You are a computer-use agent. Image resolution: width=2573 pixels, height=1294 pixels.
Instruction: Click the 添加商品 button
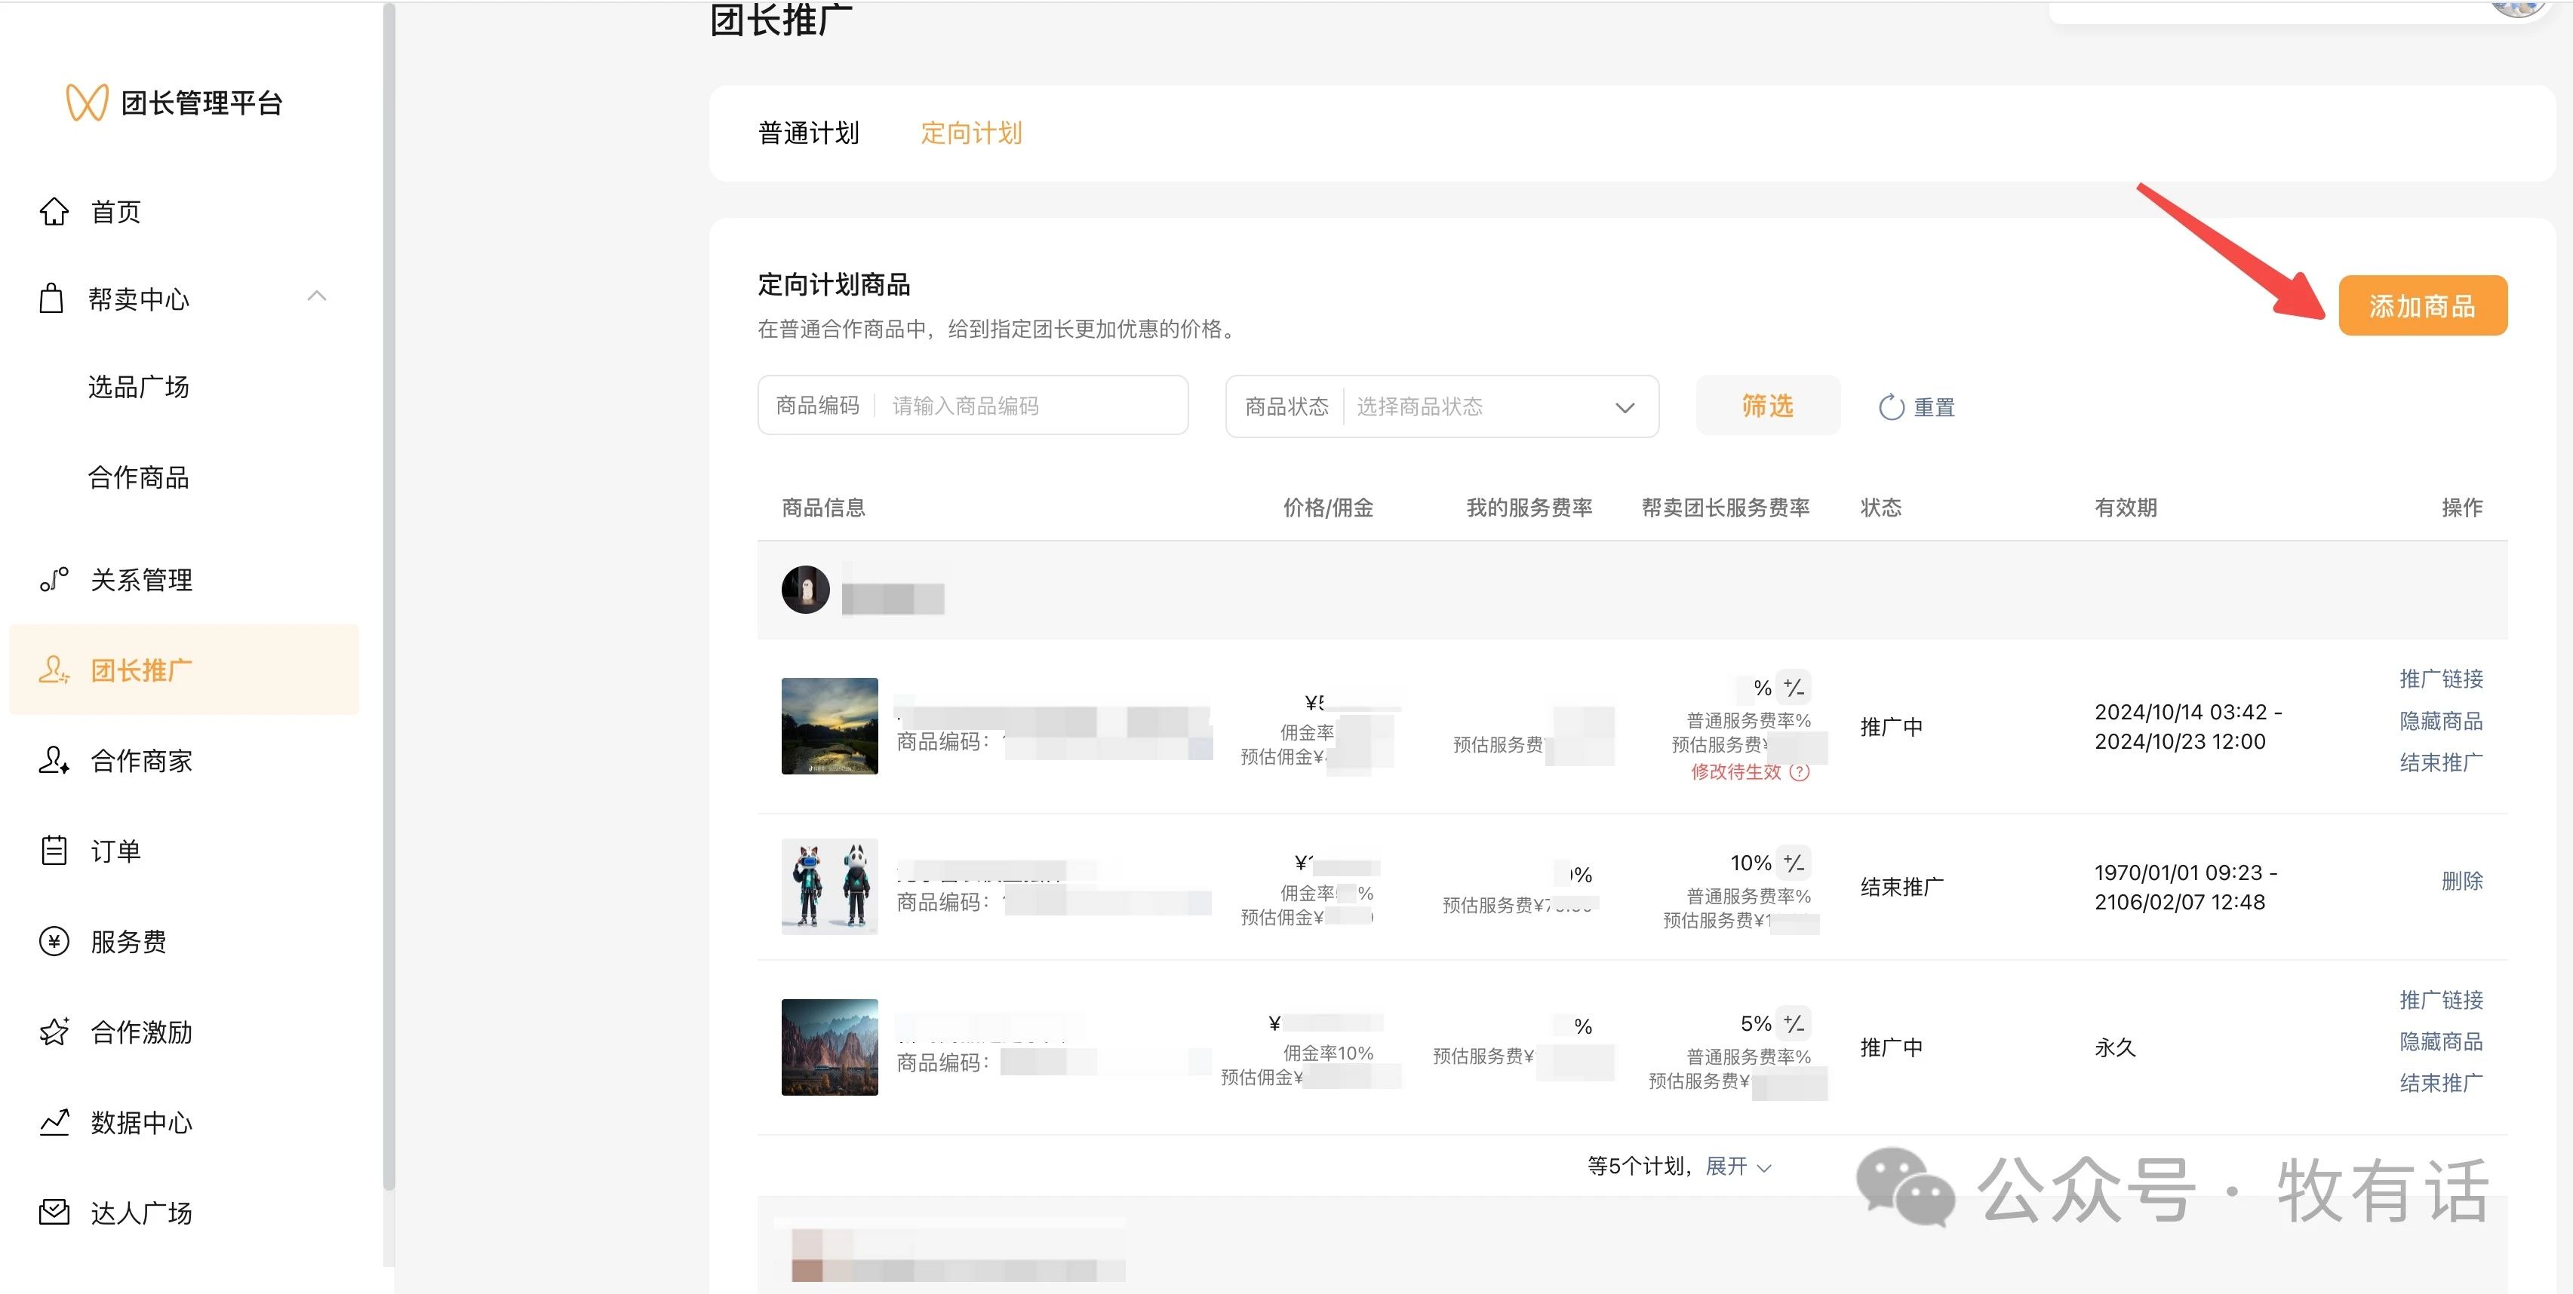2422,305
